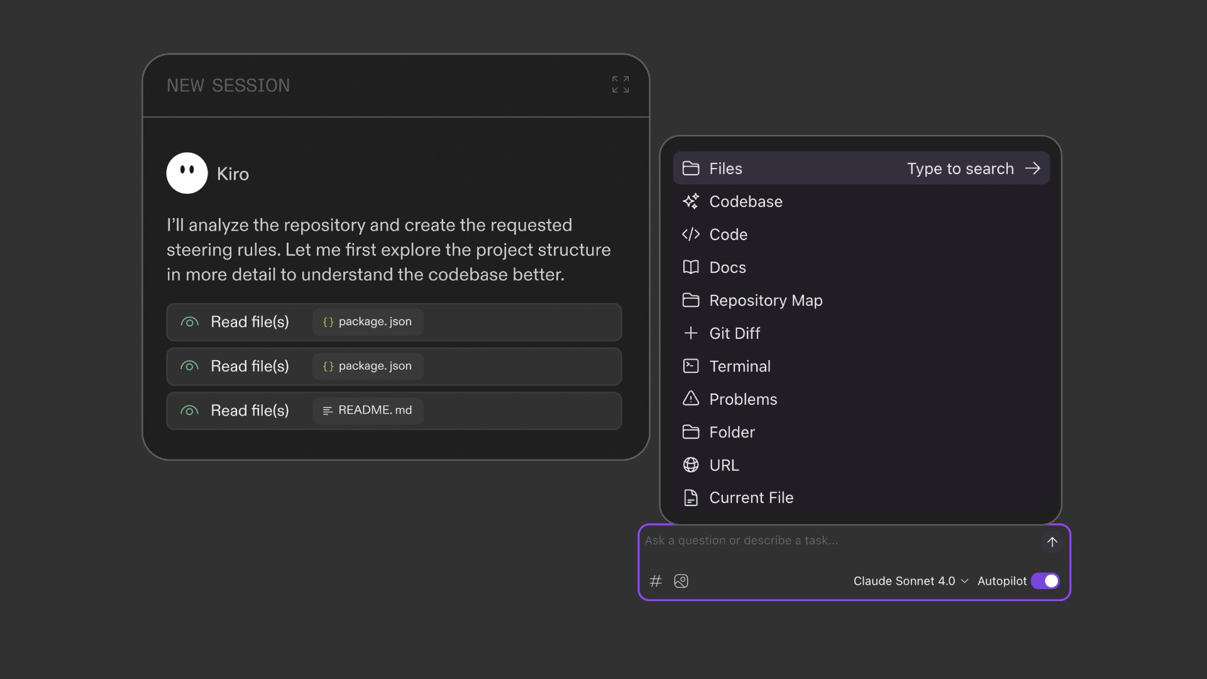Open the second package.json file chip
Viewport: 1207px width, 679px height.
point(368,366)
